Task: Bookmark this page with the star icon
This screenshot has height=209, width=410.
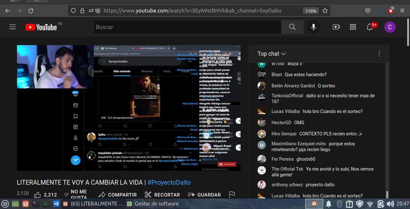Action: [325, 11]
